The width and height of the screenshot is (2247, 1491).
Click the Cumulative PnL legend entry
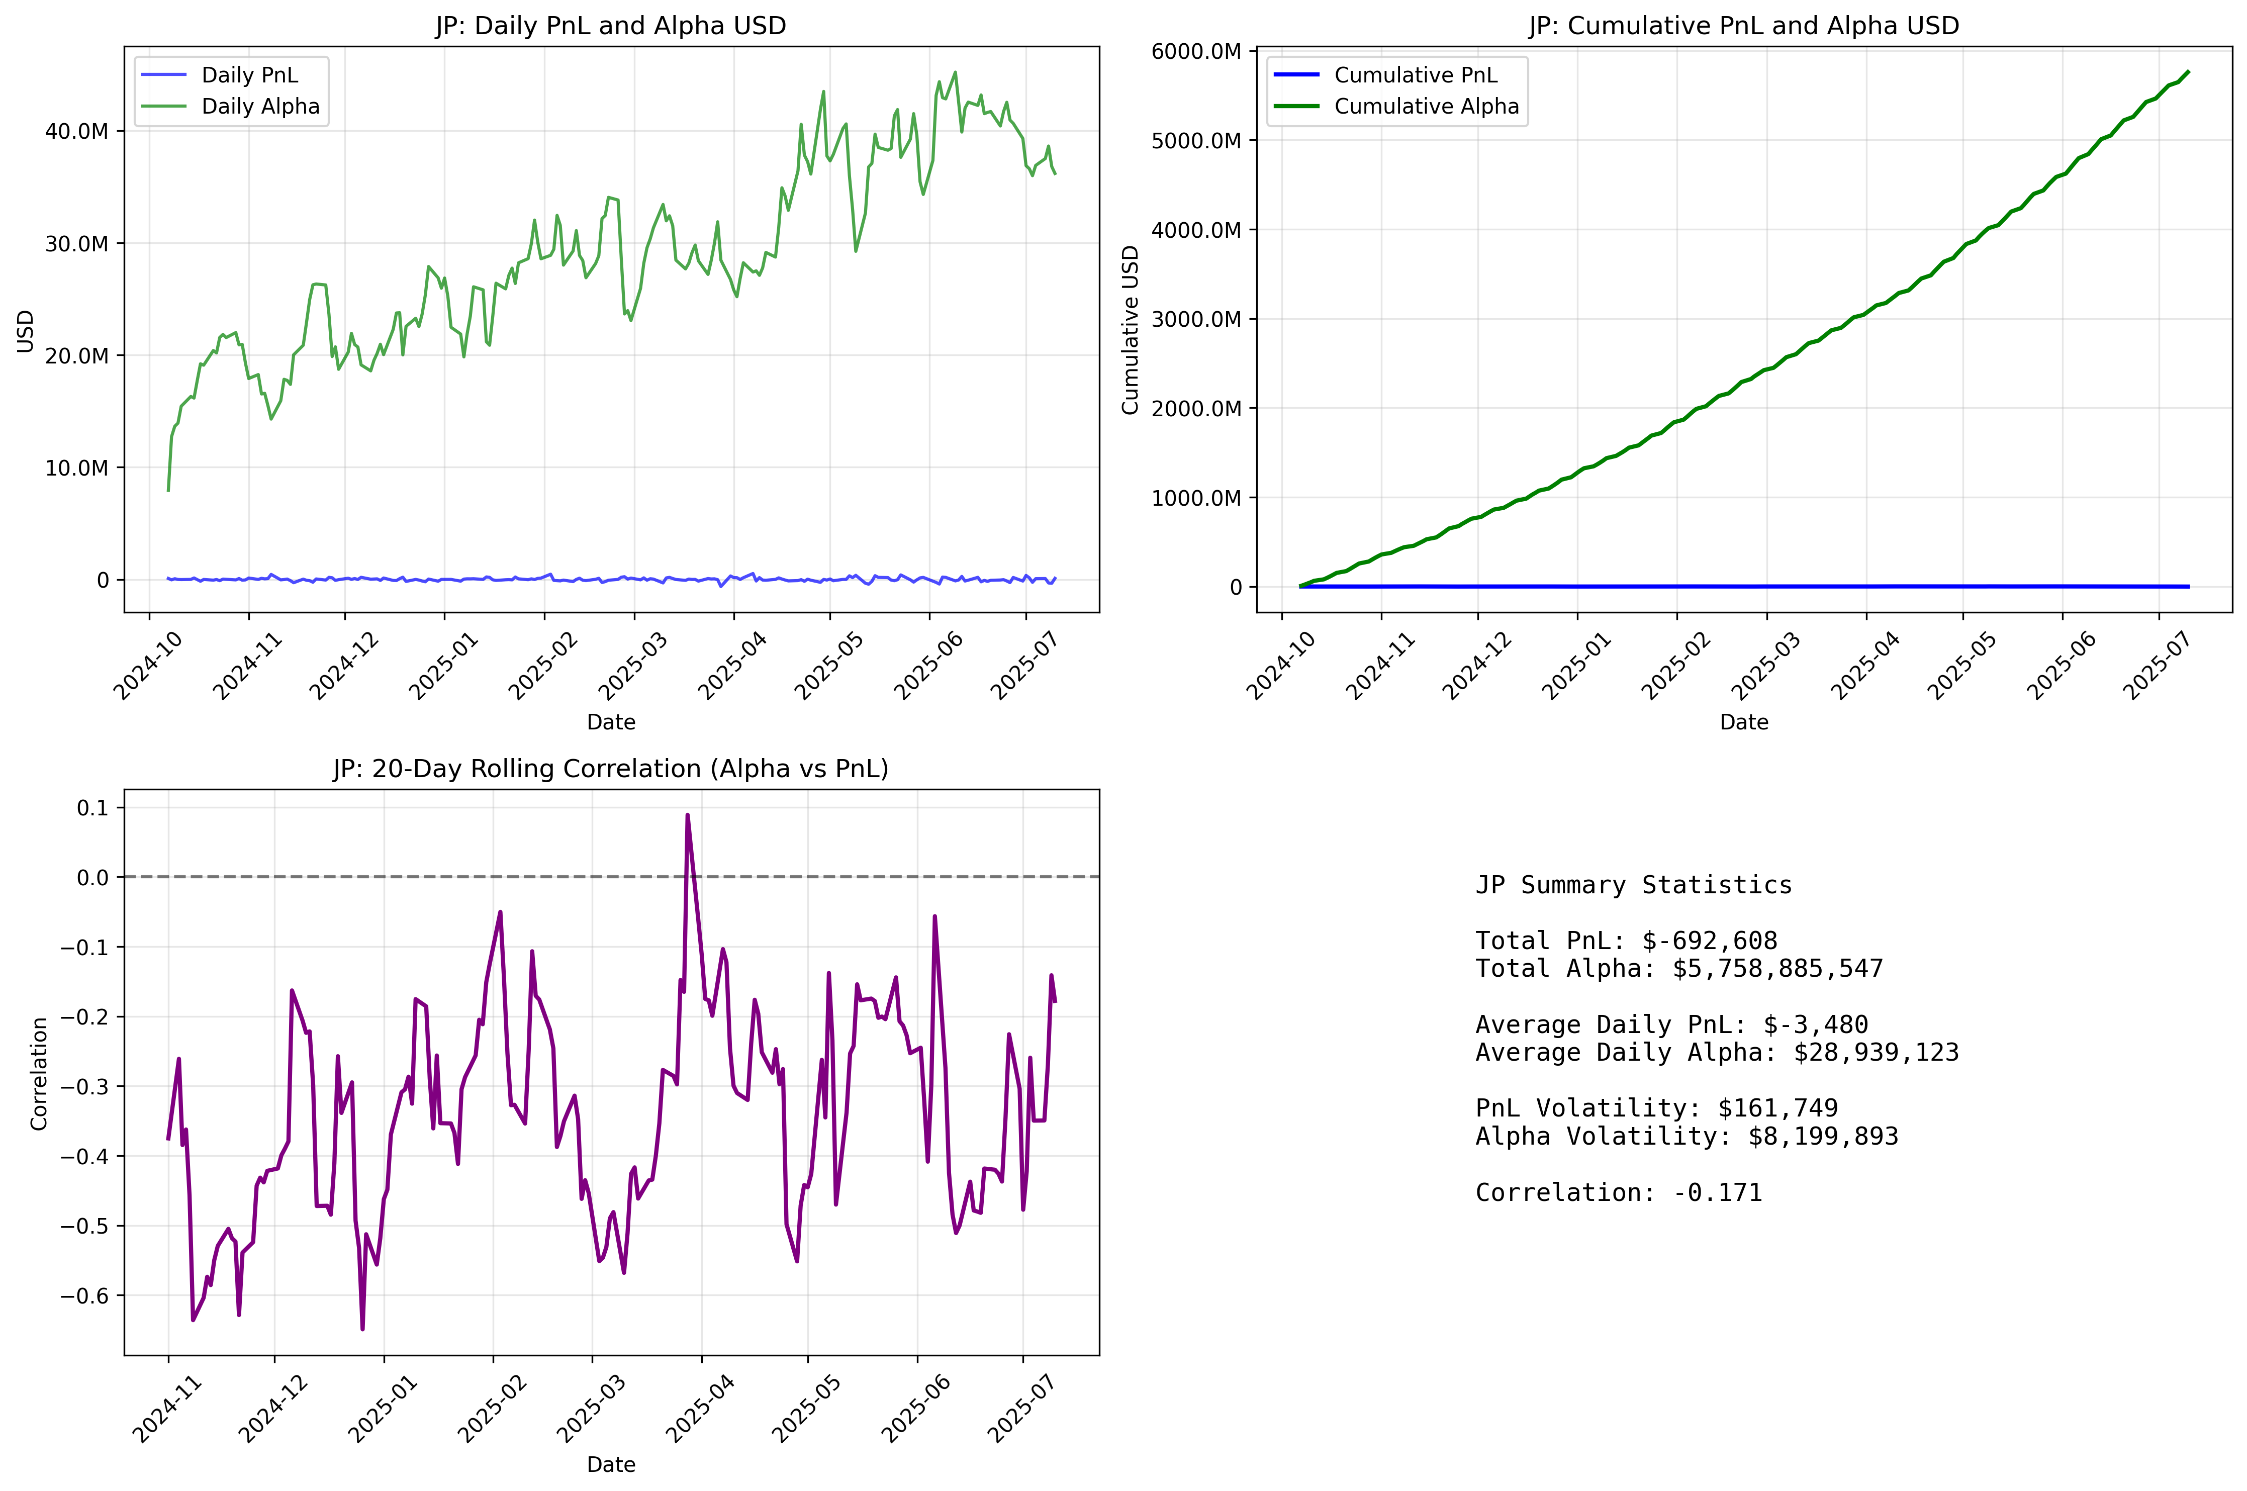pos(1415,75)
